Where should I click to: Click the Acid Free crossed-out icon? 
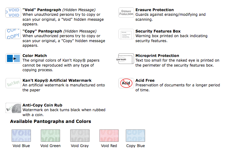(x=126, y=83)
